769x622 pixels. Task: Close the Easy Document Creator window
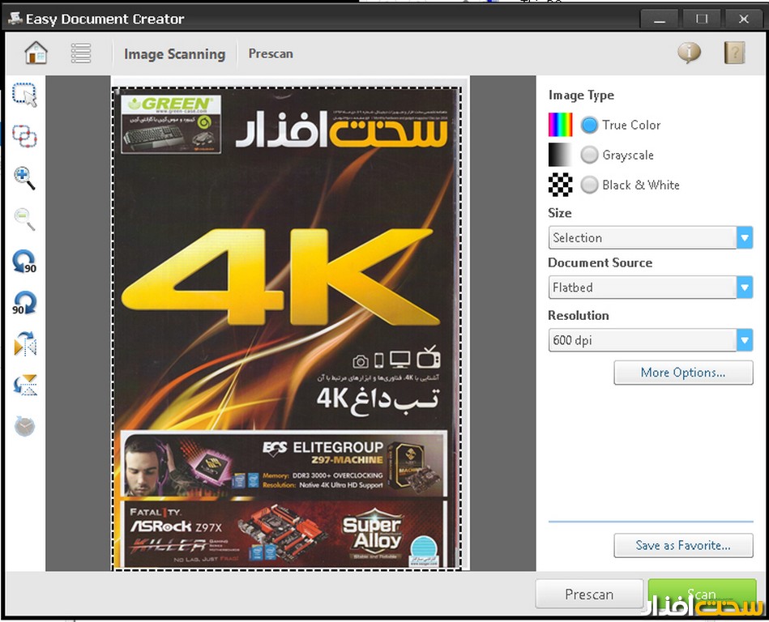pos(744,19)
